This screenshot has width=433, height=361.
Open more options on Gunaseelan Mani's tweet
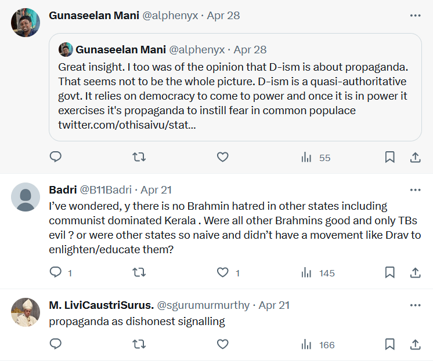pyautogui.click(x=416, y=16)
